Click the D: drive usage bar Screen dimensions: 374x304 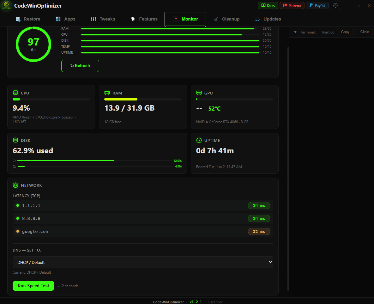click(95, 166)
